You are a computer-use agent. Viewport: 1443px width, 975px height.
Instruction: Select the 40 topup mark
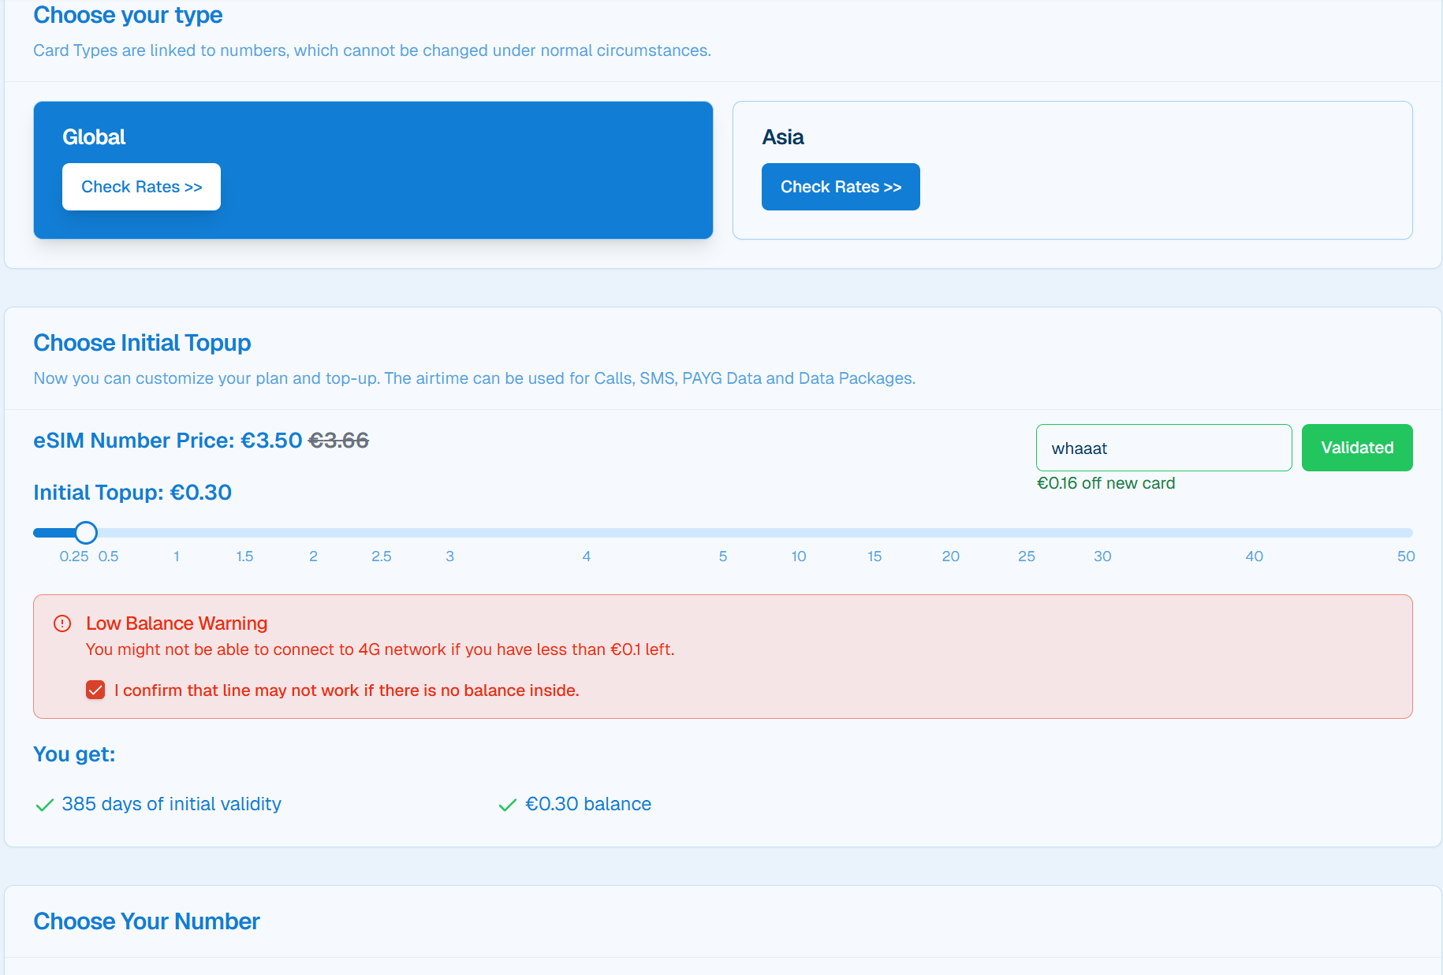pos(1255,556)
